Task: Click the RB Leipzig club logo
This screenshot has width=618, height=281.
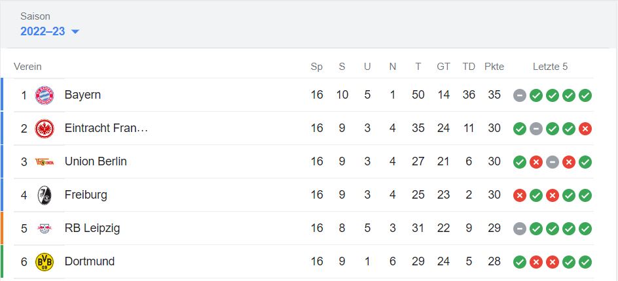Action: point(45,229)
